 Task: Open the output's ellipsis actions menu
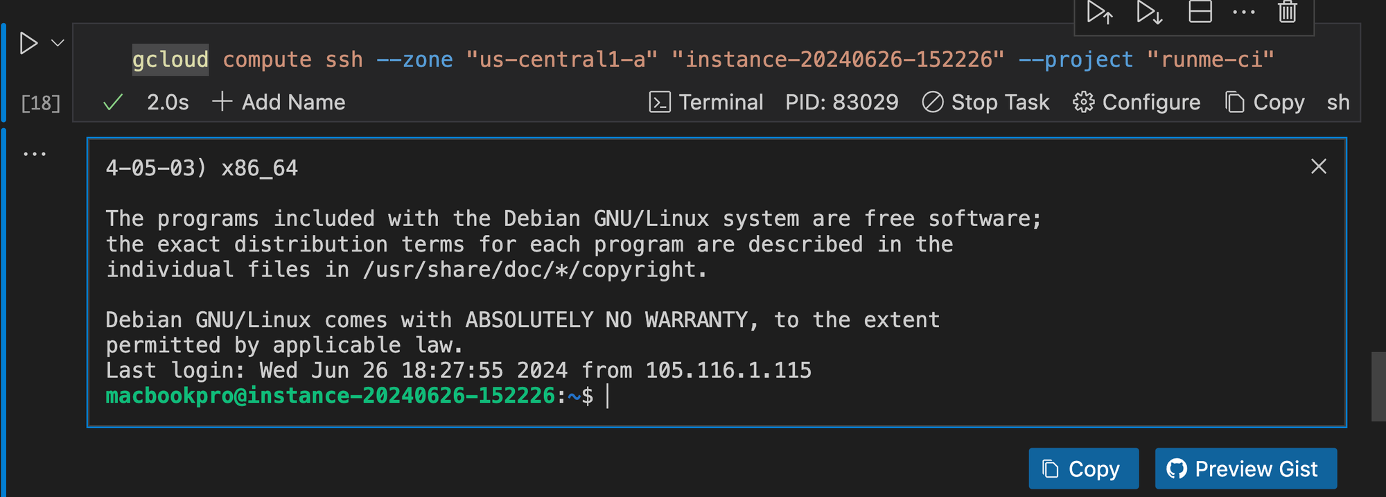pyautogui.click(x=35, y=152)
